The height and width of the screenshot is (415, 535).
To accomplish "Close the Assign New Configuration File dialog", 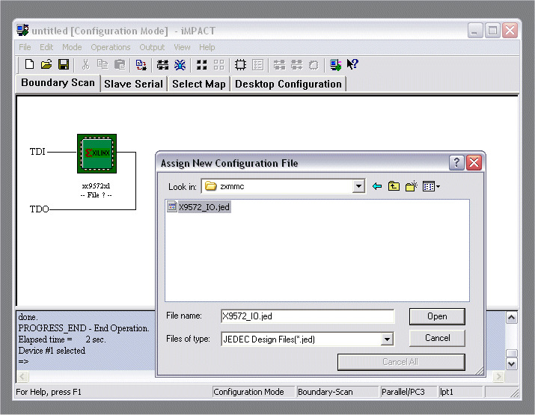I will click(474, 163).
